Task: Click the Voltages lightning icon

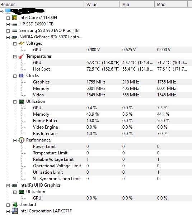Action: coord(22,43)
